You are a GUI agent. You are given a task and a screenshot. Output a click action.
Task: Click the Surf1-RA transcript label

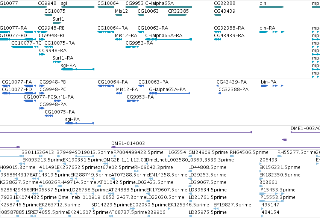(63, 58)
